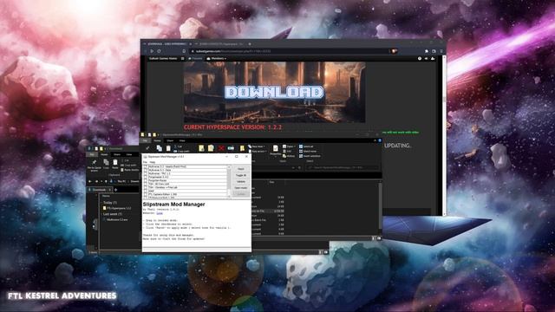Open Share tab in front Explorer window
This screenshot has width=555, height=312.
170,140
